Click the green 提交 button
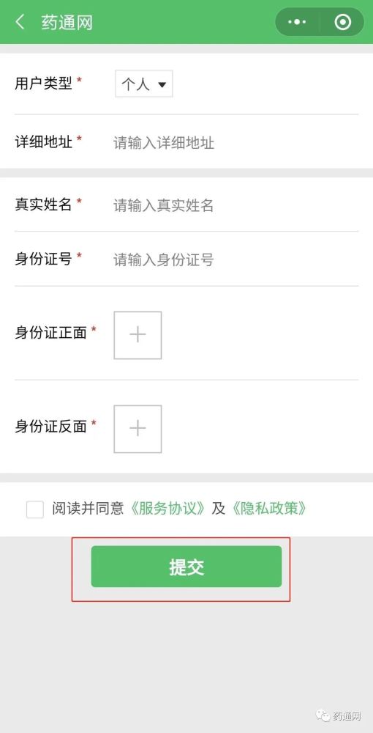Image resolution: width=373 pixels, height=733 pixels. pos(186,567)
